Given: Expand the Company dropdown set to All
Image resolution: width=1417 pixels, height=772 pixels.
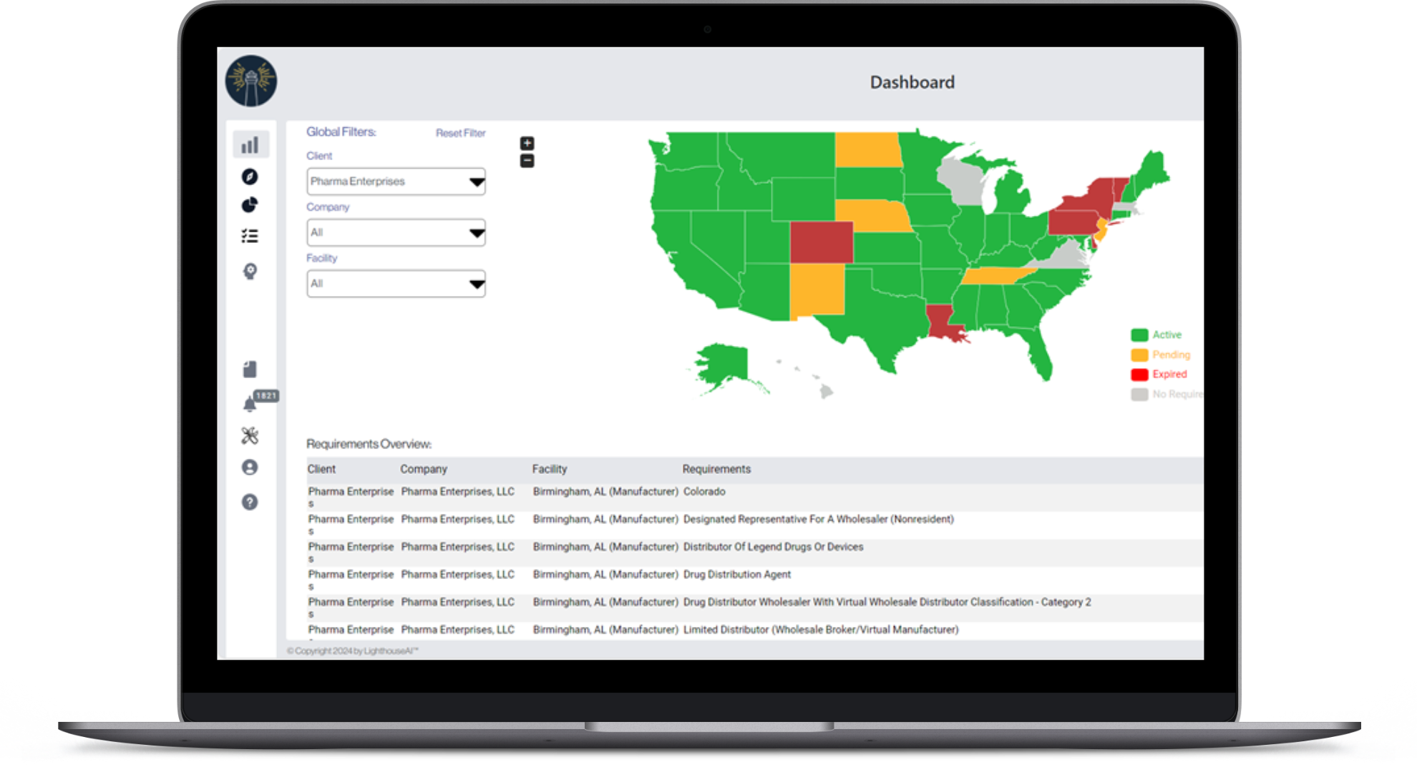Looking at the screenshot, I should (x=396, y=232).
